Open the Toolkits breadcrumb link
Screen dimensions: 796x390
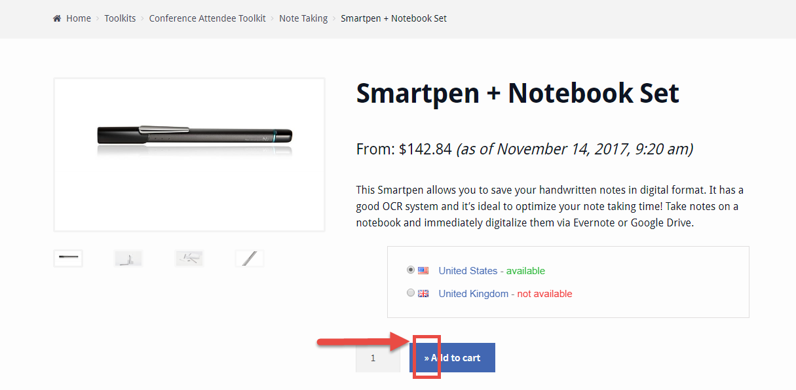(120, 18)
